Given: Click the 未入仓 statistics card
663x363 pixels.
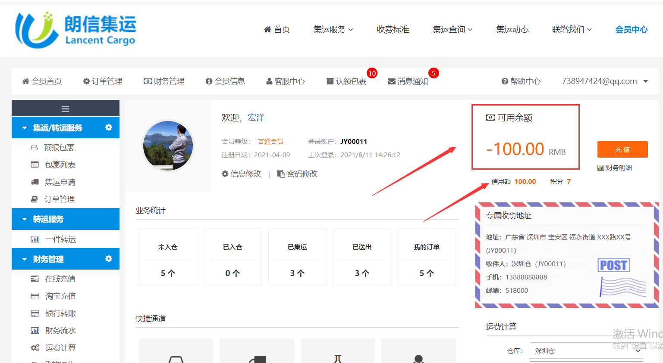Looking at the screenshot, I should pos(168,257).
